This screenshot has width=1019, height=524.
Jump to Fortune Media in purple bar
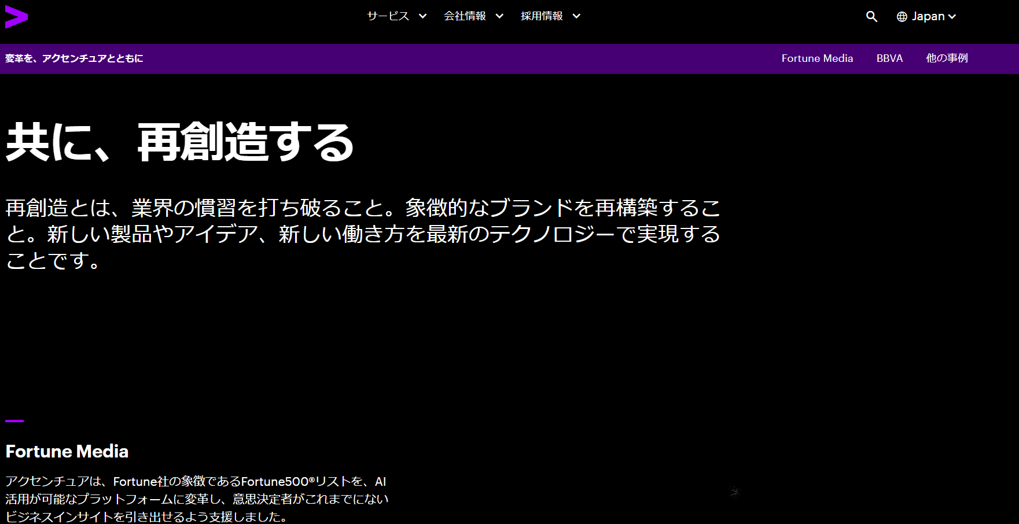click(817, 58)
